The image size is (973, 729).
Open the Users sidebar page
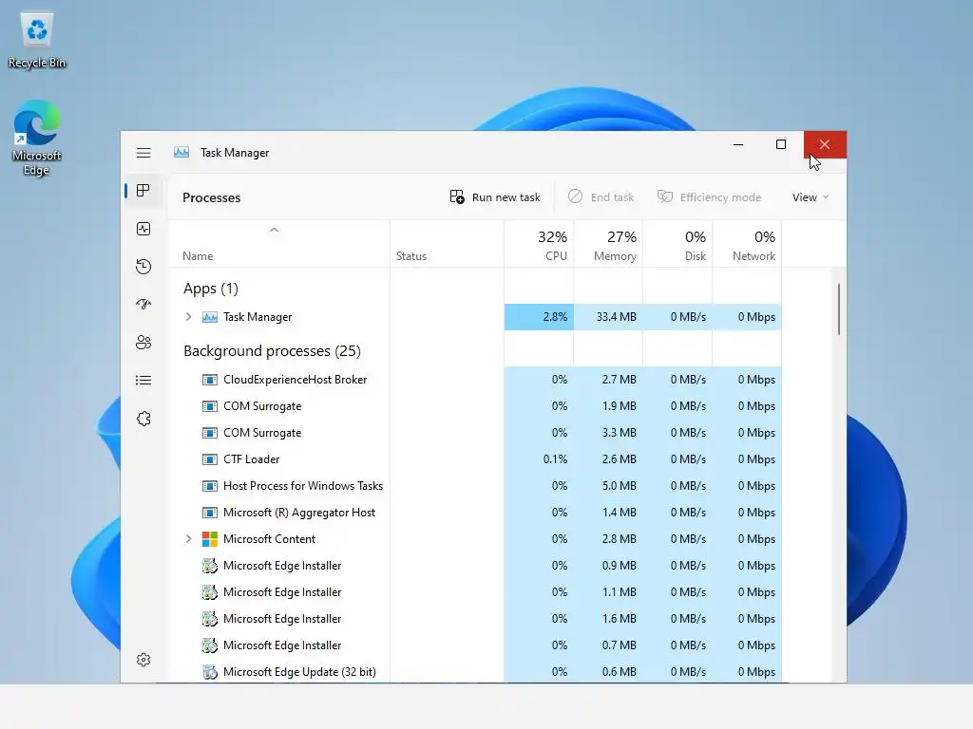tap(143, 342)
